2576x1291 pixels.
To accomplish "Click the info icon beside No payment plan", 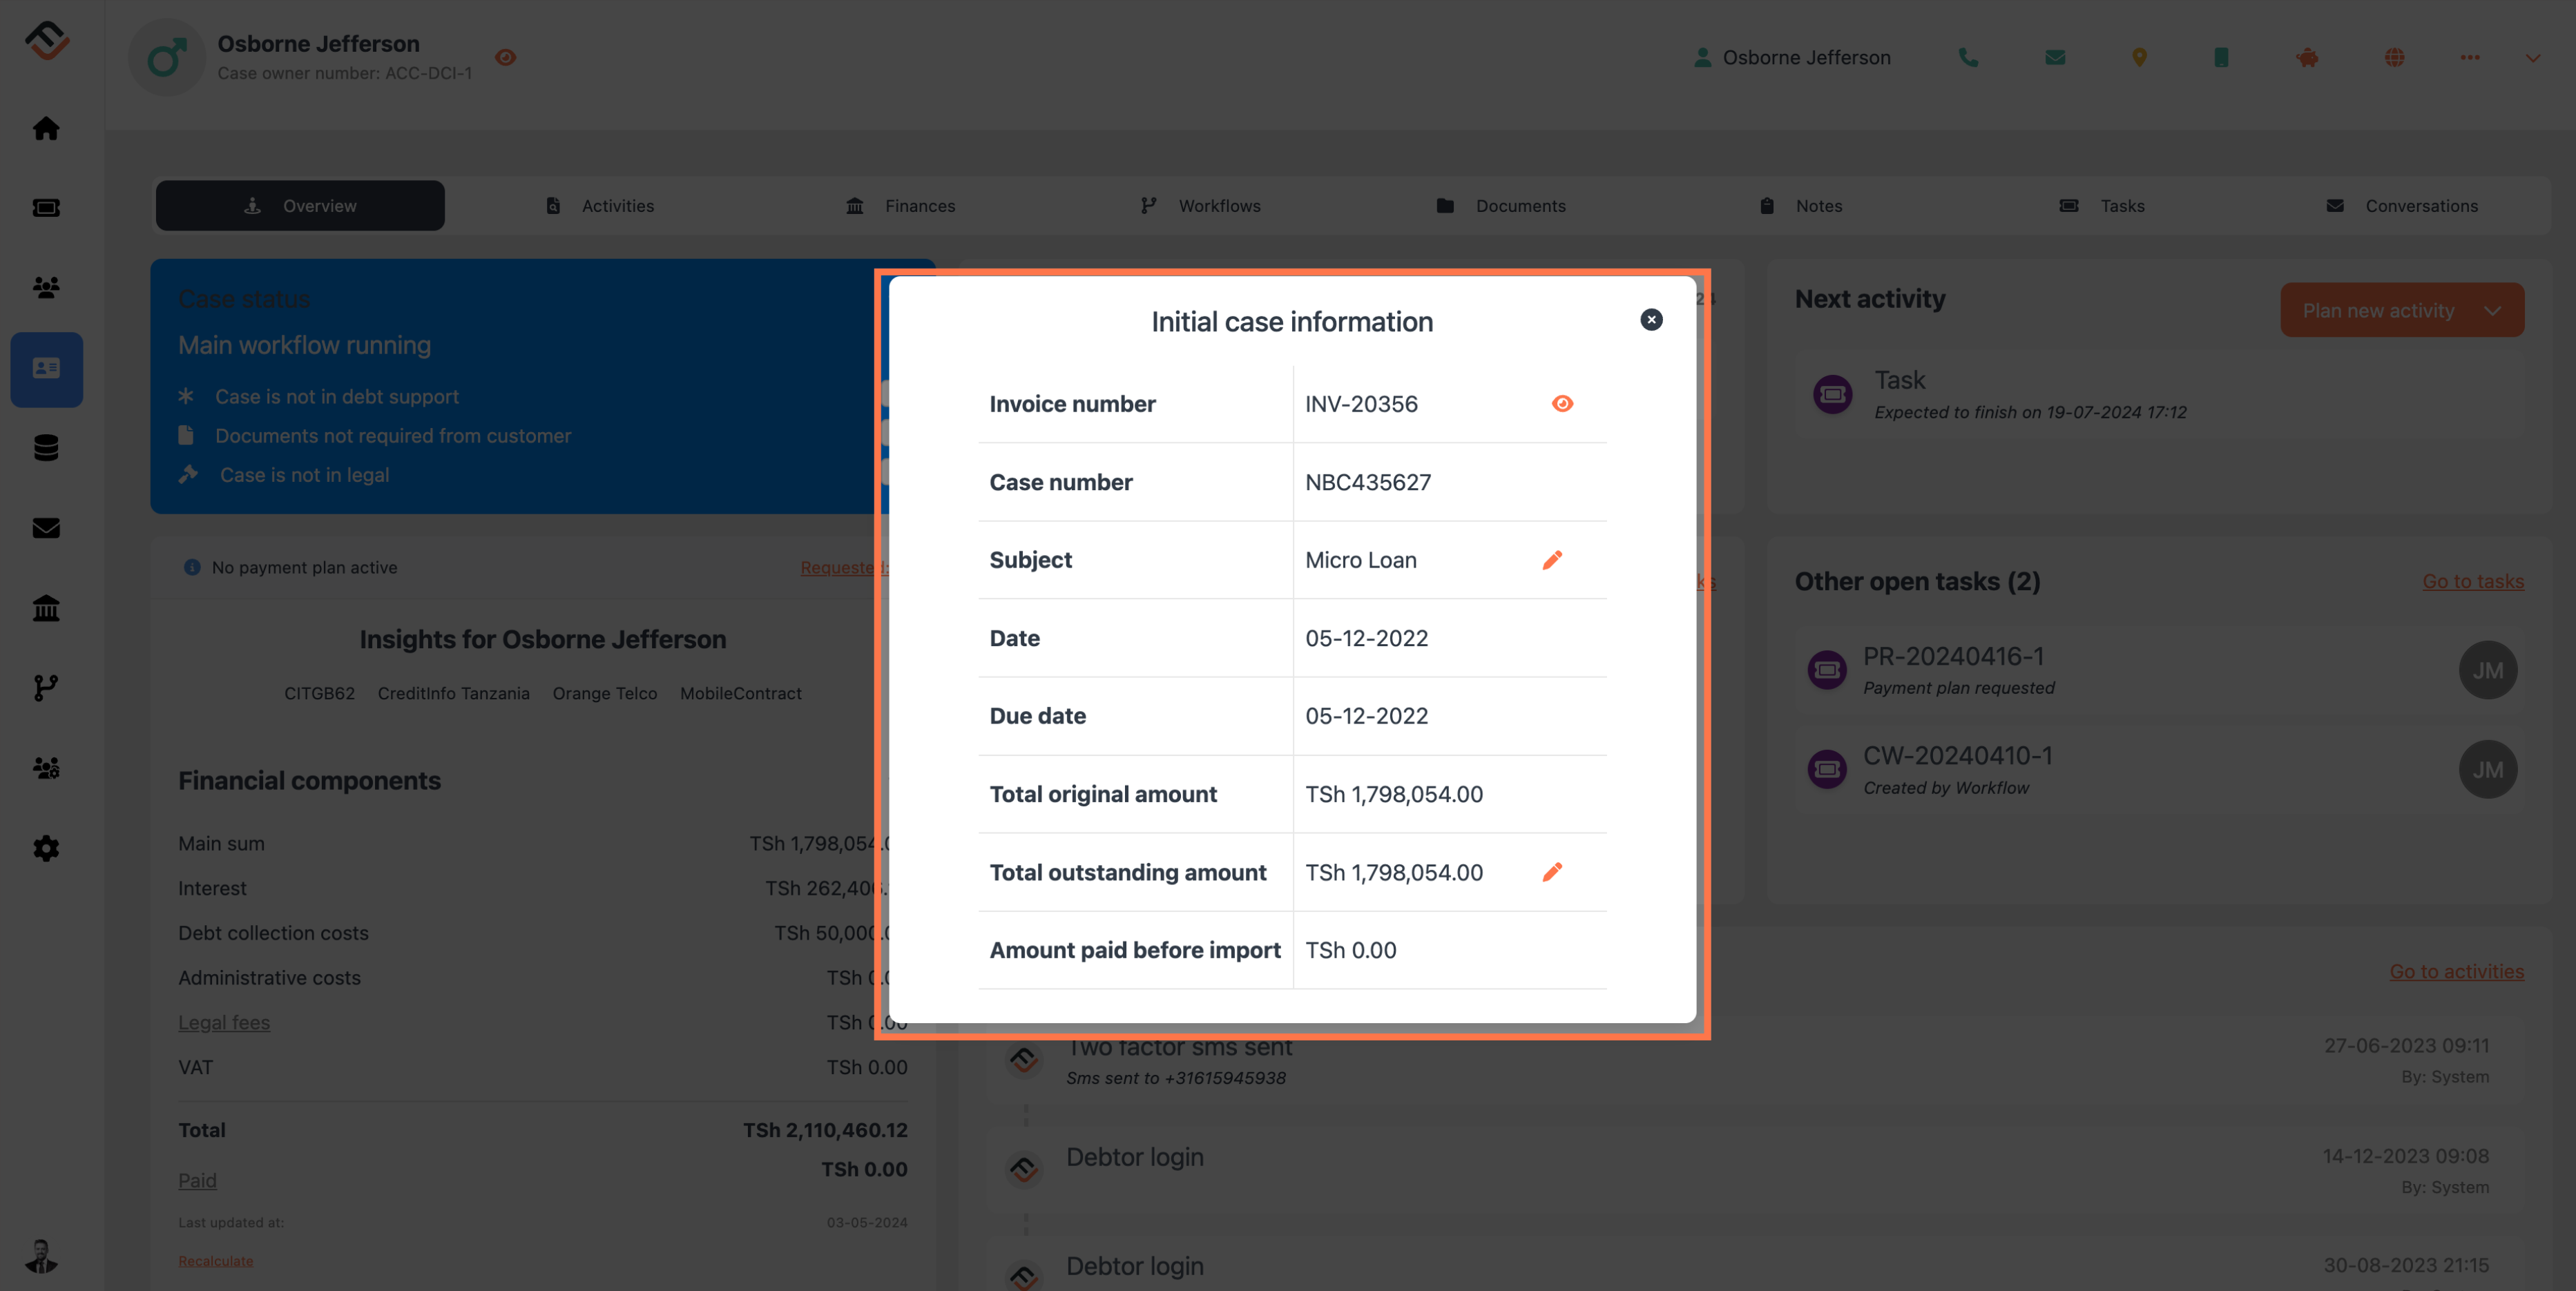I will pos(192,567).
